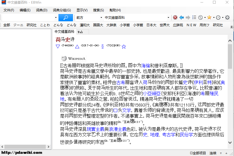Click the article scrollbar down arrow
This screenshot has width=234, height=156.
click(x=230, y=142)
